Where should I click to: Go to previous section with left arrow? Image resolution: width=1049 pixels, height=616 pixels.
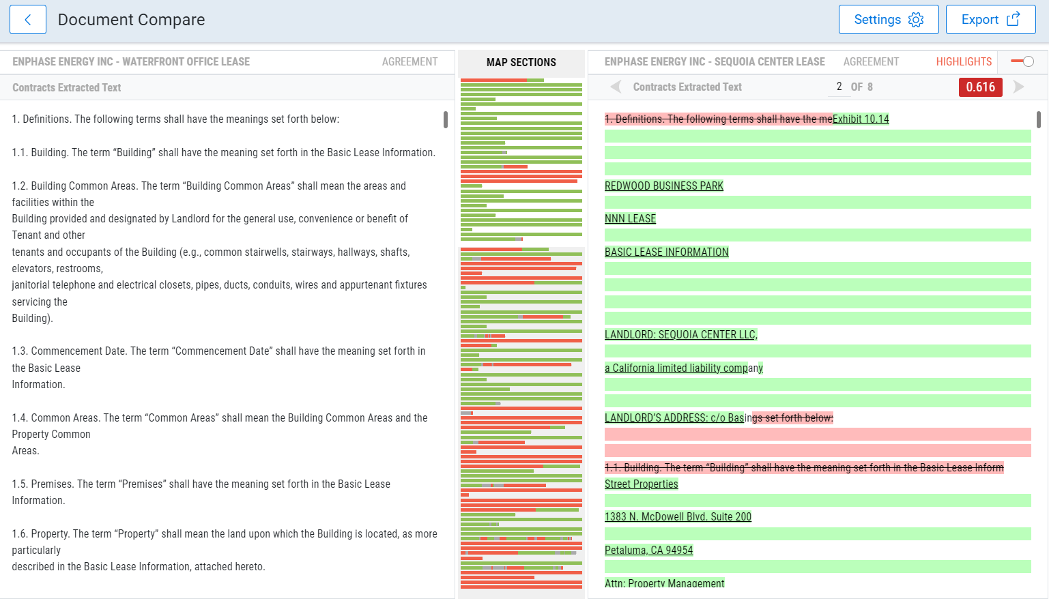coord(616,87)
